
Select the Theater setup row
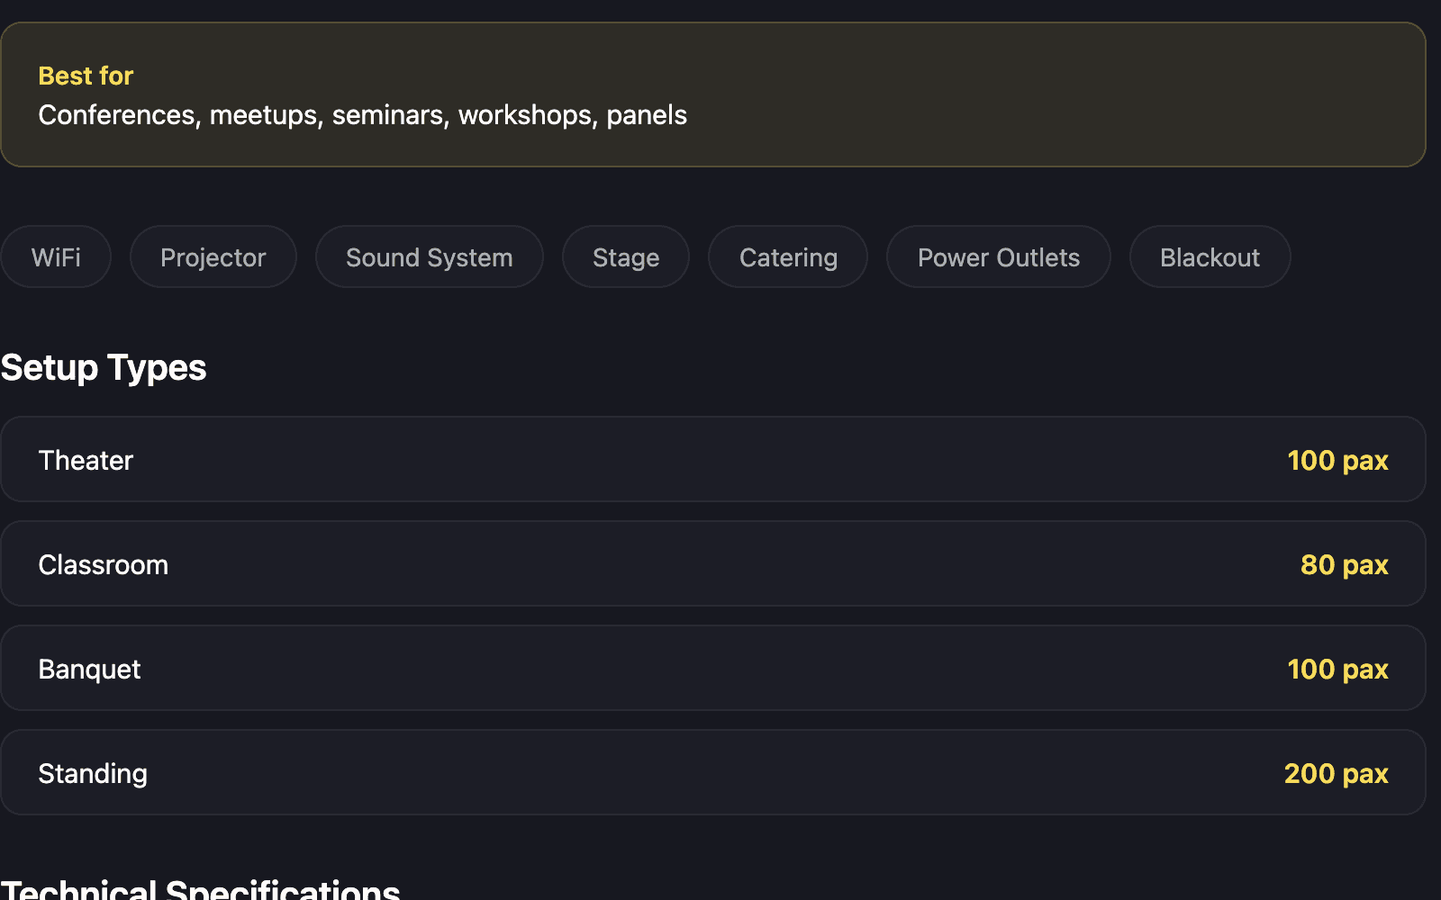click(x=713, y=459)
